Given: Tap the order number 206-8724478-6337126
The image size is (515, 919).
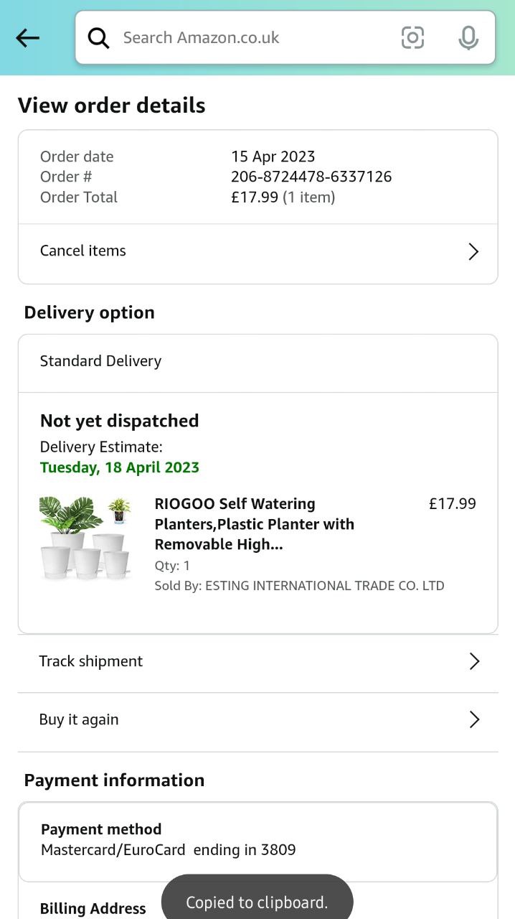Looking at the screenshot, I should [x=311, y=177].
